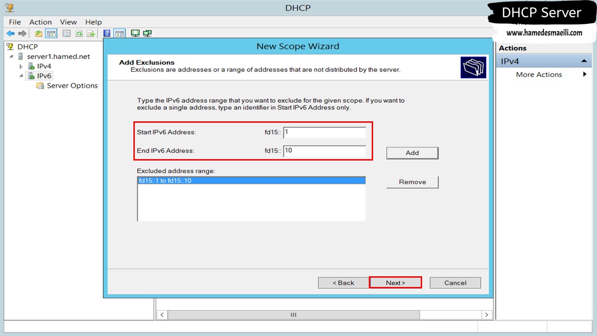Image resolution: width=597 pixels, height=336 pixels.
Task: Click the DHCP root node icon in tree
Action: pyautogui.click(x=10, y=47)
